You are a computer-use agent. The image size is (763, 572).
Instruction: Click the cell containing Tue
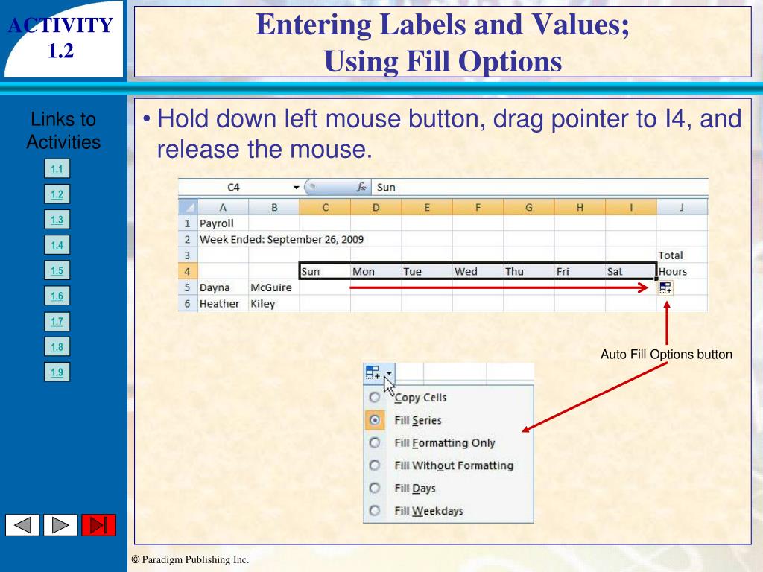[427, 271]
